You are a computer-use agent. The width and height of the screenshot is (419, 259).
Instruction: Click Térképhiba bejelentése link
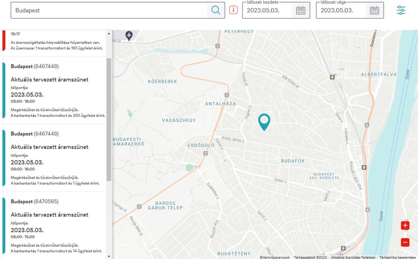tap(398, 257)
